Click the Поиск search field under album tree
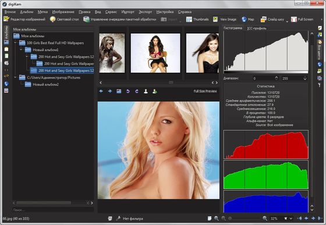Viewport: 326px width, 225px height. click(x=53, y=210)
